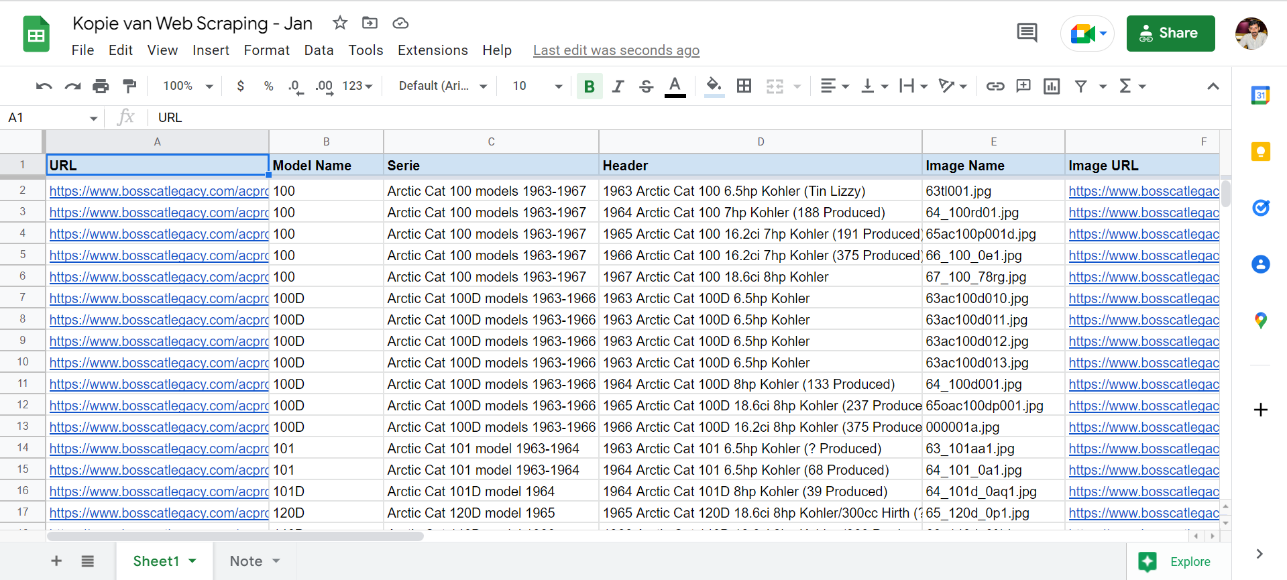Increase decimal places

pos(325,86)
